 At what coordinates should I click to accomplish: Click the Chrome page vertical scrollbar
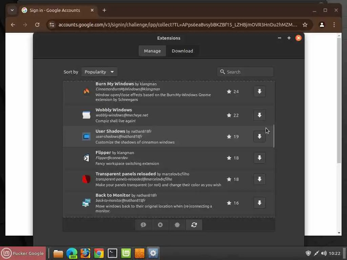339,101
